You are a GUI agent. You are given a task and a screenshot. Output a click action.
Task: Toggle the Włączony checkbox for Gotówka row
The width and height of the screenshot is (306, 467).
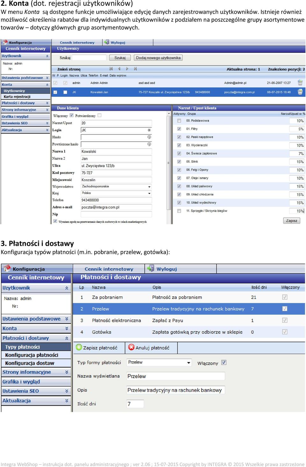[x=285, y=332]
